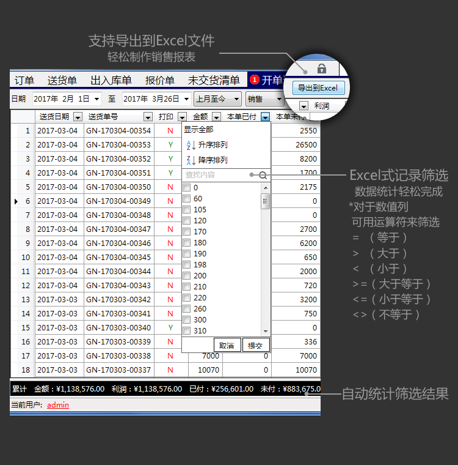Viewport: 458px width, 465px height.
Task: Click the amount cell 10070 in row 18
Action: pos(205,370)
